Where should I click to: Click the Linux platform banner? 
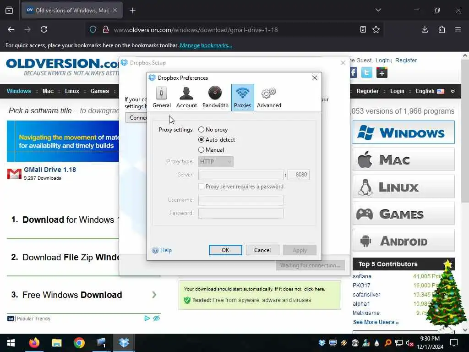click(404, 187)
